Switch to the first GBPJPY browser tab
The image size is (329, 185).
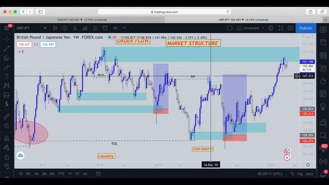click(x=82, y=20)
